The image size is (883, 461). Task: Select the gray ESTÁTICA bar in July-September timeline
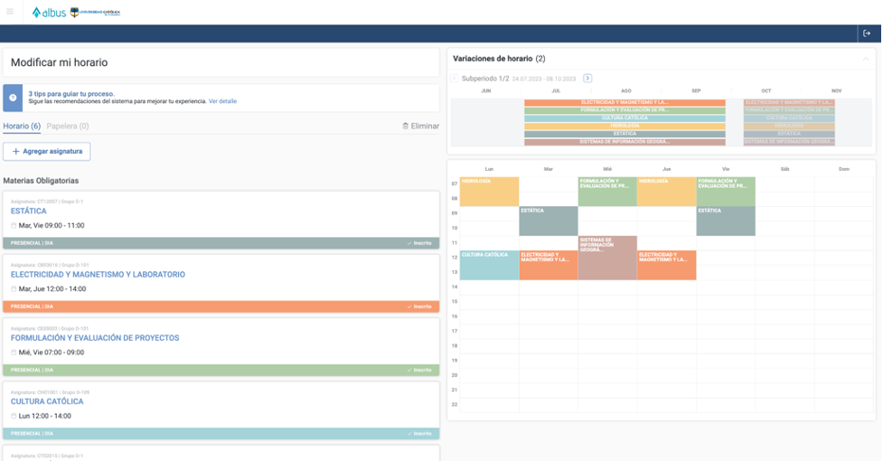coord(625,134)
